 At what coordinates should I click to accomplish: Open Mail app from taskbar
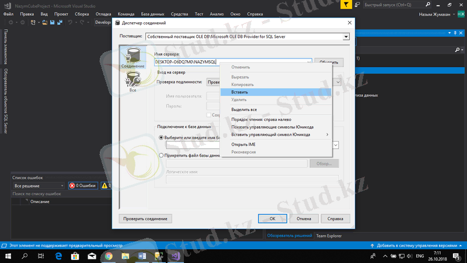(92, 256)
